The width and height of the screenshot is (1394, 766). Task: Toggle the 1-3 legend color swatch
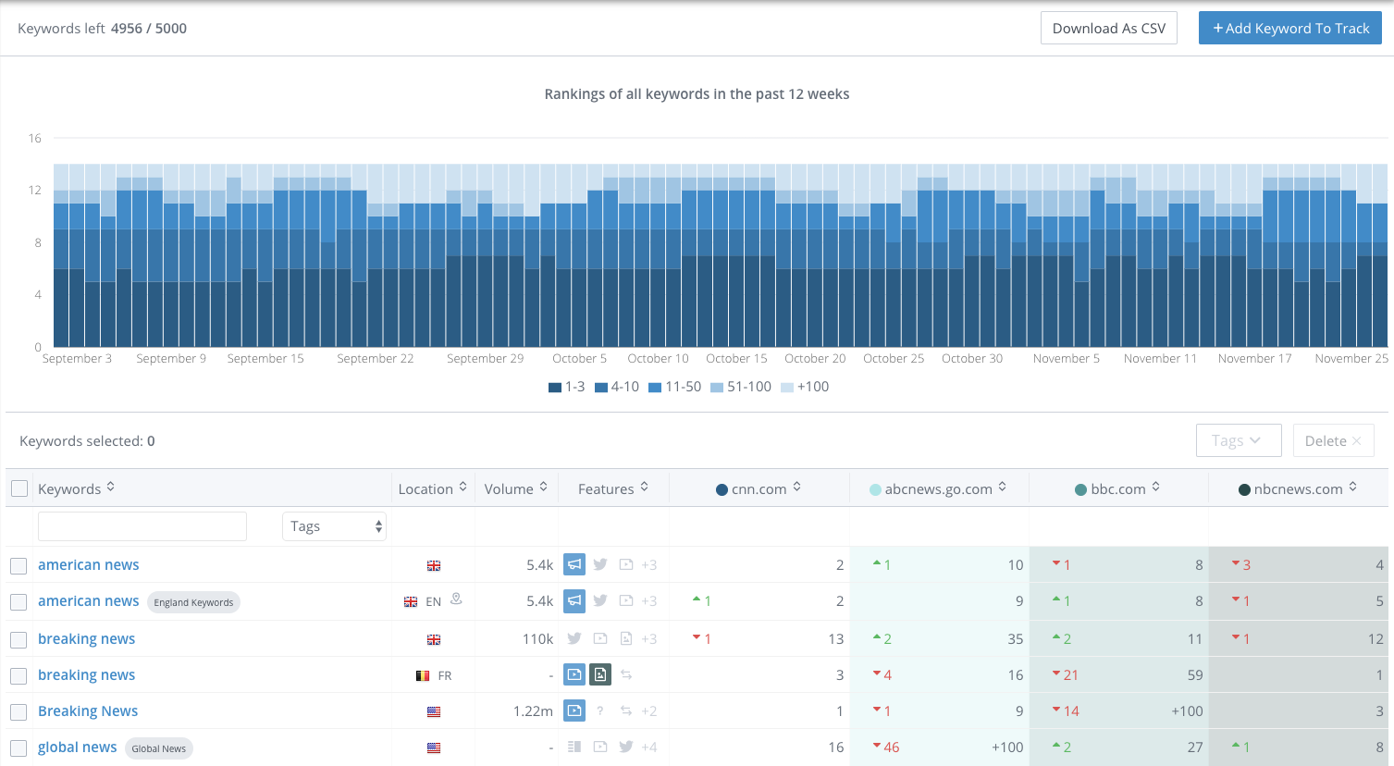(555, 388)
